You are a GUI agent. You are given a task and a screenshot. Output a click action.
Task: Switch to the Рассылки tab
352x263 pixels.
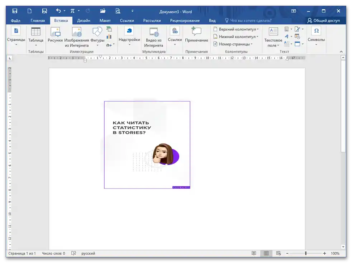tap(152, 21)
